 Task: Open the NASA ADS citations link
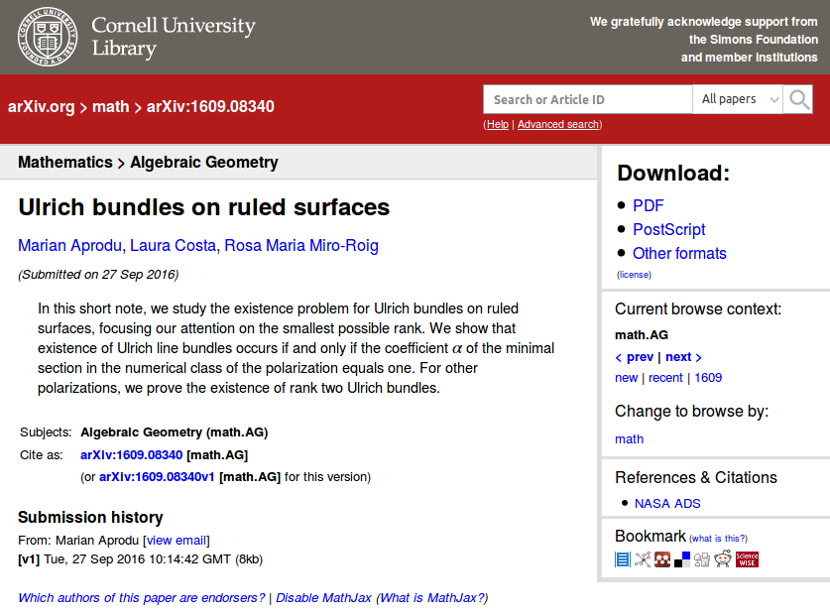pyautogui.click(x=667, y=503)
